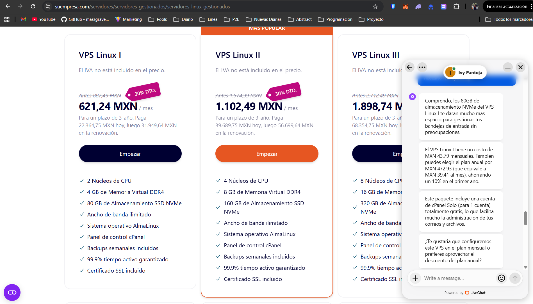Screen dimensions: 533x304
Task: Click the chat back arrow icon
Action: tap(409, 67)
